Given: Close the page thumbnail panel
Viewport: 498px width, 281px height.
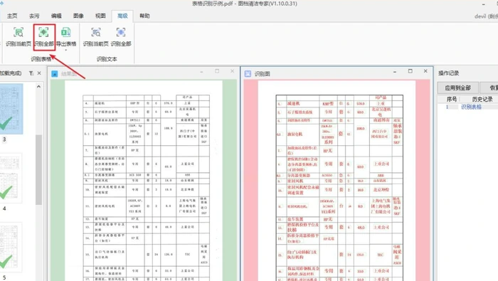Looking at the screenshot, I should (39, 73).
